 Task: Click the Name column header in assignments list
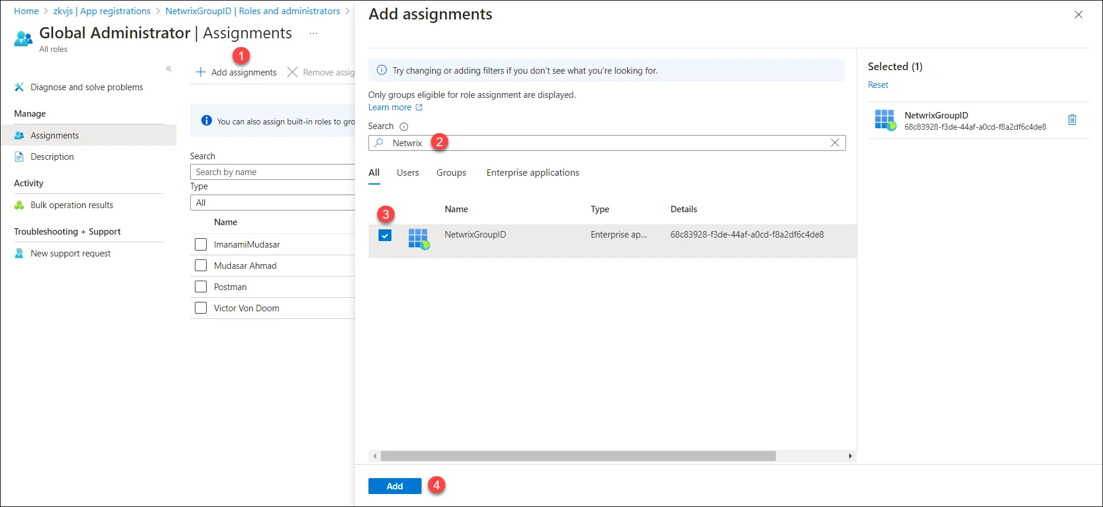pos(226,222)
